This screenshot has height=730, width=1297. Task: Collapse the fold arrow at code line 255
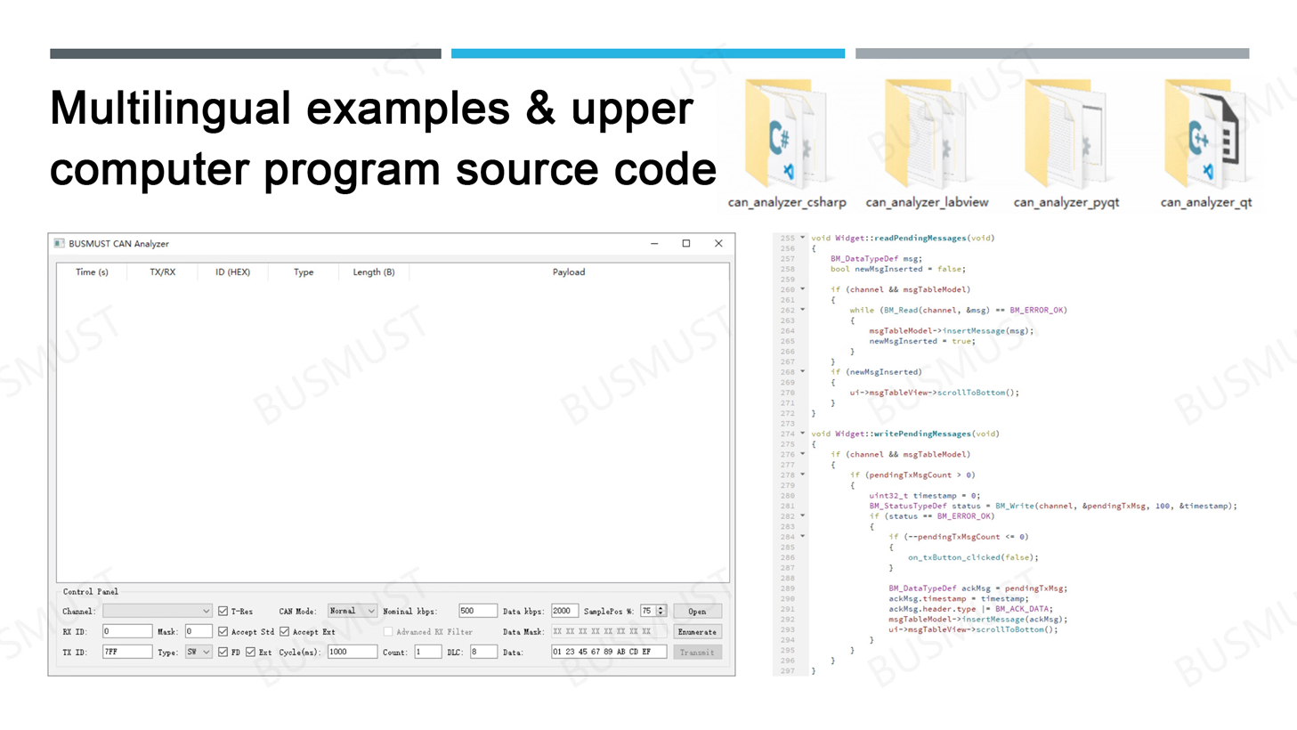(x=802, y=238)
